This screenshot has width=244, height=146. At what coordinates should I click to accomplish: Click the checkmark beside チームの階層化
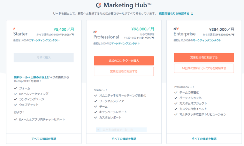click(x=176, y=92)
